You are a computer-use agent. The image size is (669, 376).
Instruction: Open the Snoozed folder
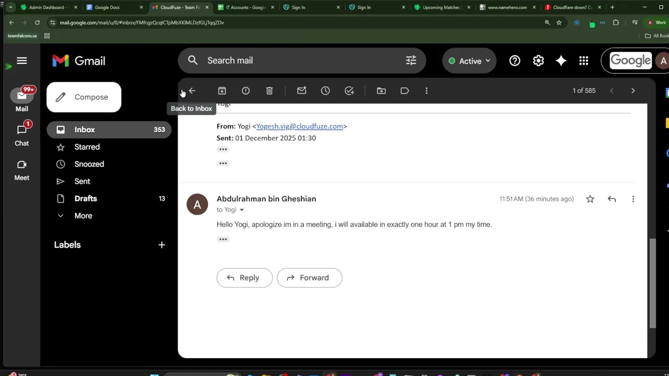109,164
